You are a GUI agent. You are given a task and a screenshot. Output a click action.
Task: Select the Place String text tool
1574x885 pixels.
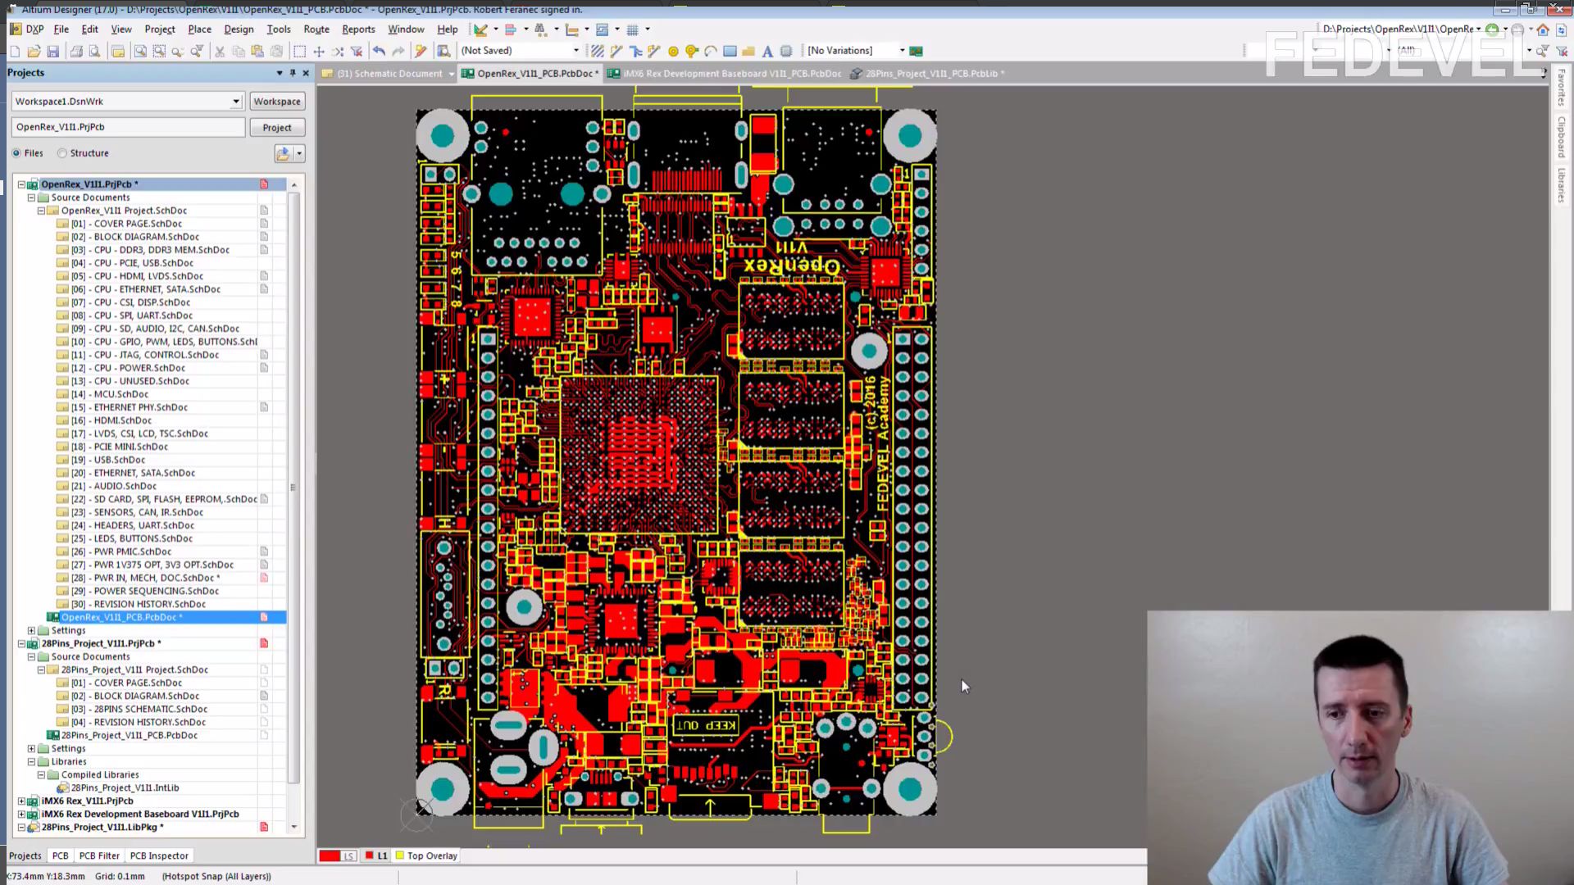coord(767,51)
